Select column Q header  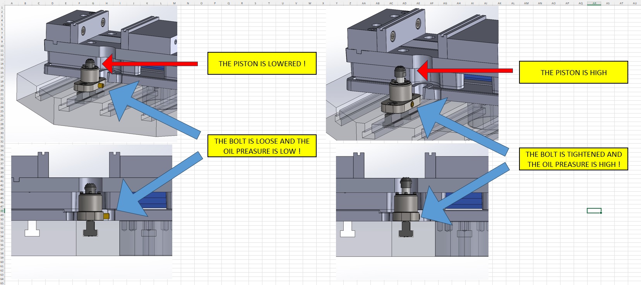point(228,3)
